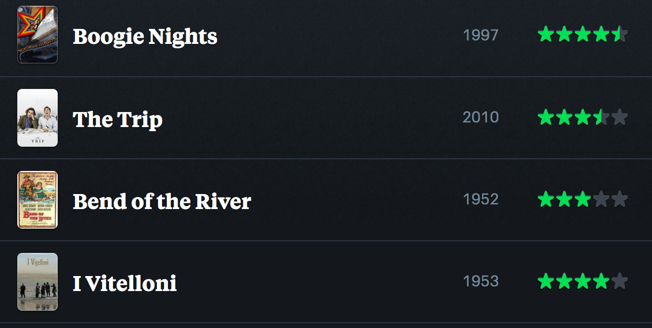Image resolution: width=652 pixels, height=328 pixels.
Task: Click the fifth gray star for The Trip
Action: click(x=620, y=117)
